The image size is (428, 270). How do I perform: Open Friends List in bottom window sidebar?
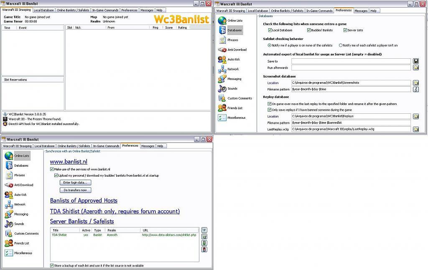pyautogui.click(x=17, y=243)
